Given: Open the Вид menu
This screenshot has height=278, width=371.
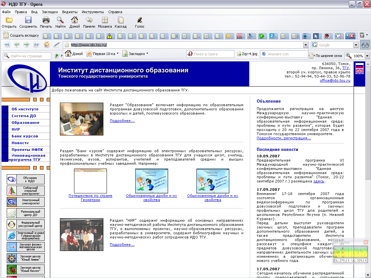Looking at the screenshot, I should (x=34, y=12).
